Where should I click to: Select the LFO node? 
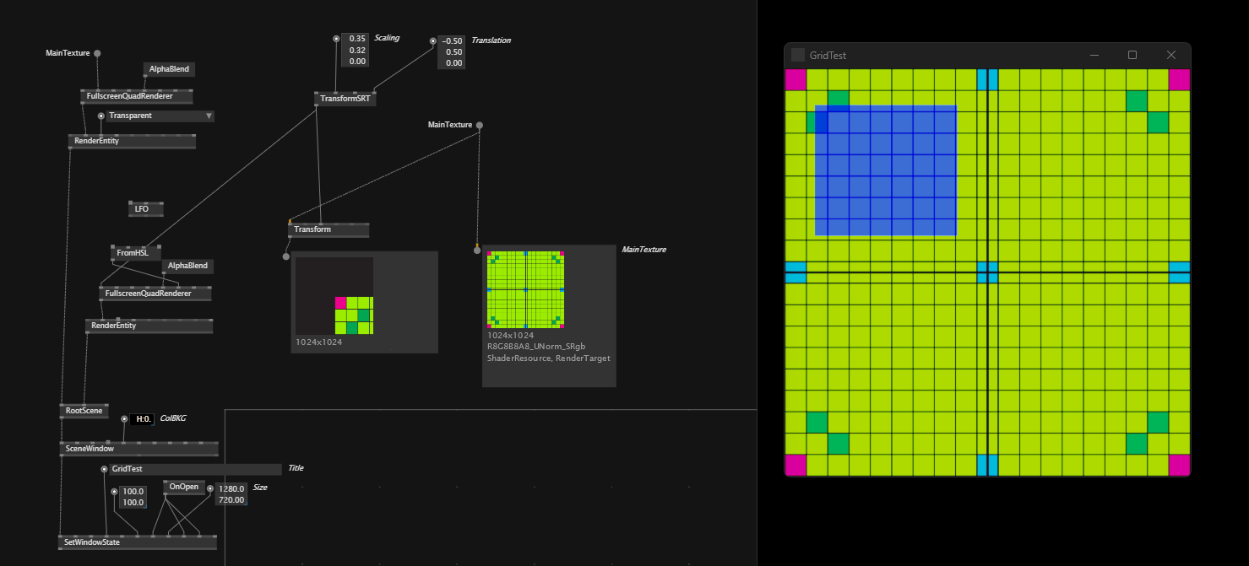point(142,208)
